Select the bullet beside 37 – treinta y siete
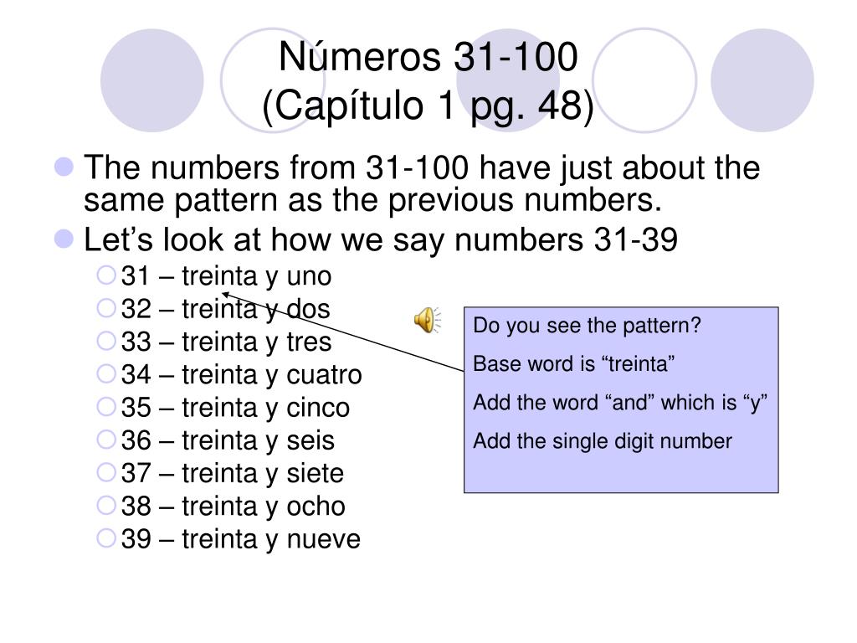 coord(106,472)
